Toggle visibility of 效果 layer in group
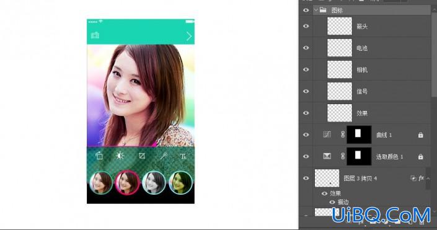 click(306, 113)
